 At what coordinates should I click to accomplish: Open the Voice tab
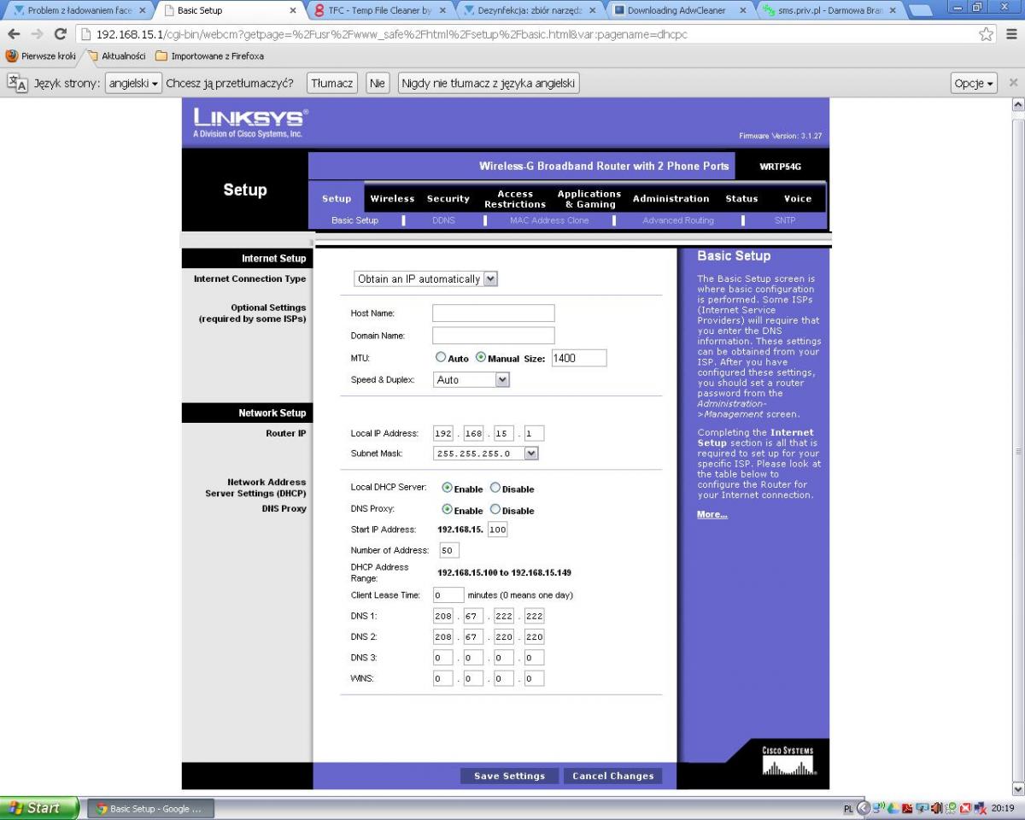pos(798,198)
